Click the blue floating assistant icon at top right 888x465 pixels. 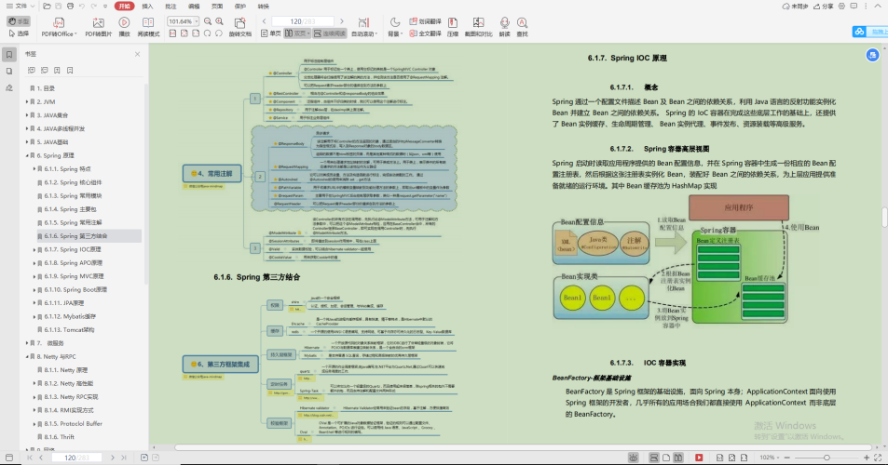click(x=872, y=55)
